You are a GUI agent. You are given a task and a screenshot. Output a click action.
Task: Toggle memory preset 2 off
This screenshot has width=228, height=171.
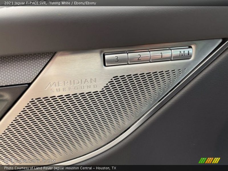pyautogui.click(x=140, y=56)
